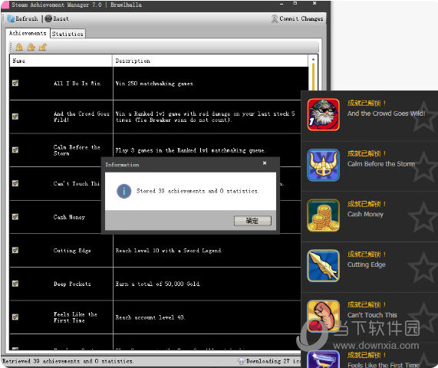The width and height of the screenshot is (438, 368).
Task: Click Calm Before the Storm viking helmet icon
Action: tap(324, 165)
